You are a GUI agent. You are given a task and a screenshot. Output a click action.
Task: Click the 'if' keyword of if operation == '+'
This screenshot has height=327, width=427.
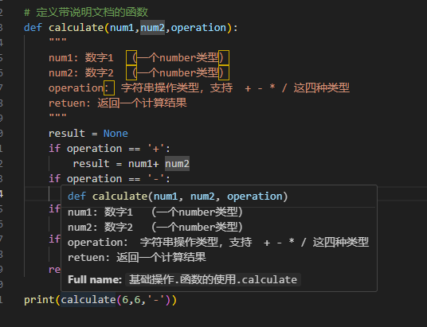(54, 149)
